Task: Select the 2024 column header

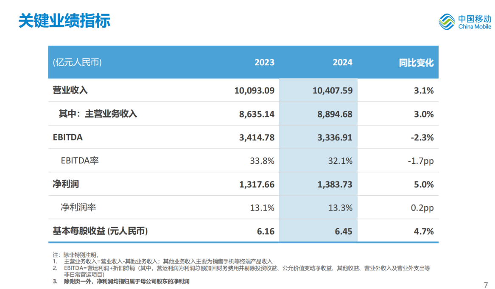Action: [342, 62]
